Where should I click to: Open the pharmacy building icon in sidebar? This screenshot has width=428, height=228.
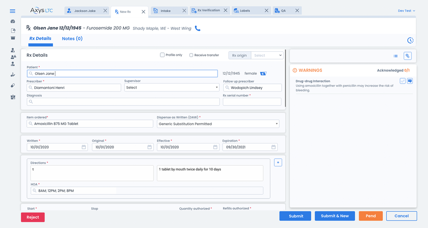pos(13,97)
